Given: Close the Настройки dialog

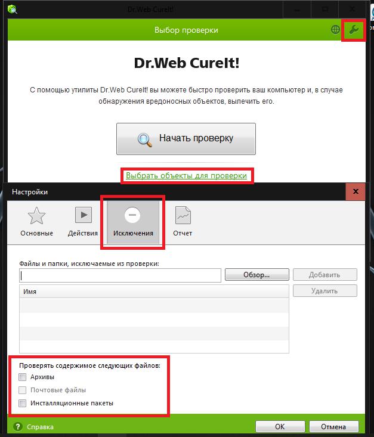Looking at the screenshot, I should click(356, 191).
